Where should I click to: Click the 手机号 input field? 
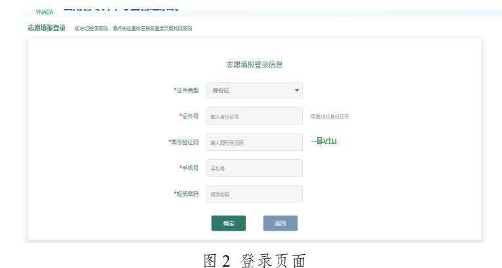(254, 168)
